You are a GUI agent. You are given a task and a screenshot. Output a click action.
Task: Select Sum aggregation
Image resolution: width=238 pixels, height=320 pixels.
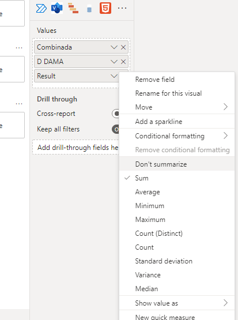point(177,178)
